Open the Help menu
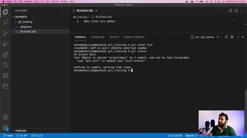Viewport: 247px width, 138px height. 71,2
